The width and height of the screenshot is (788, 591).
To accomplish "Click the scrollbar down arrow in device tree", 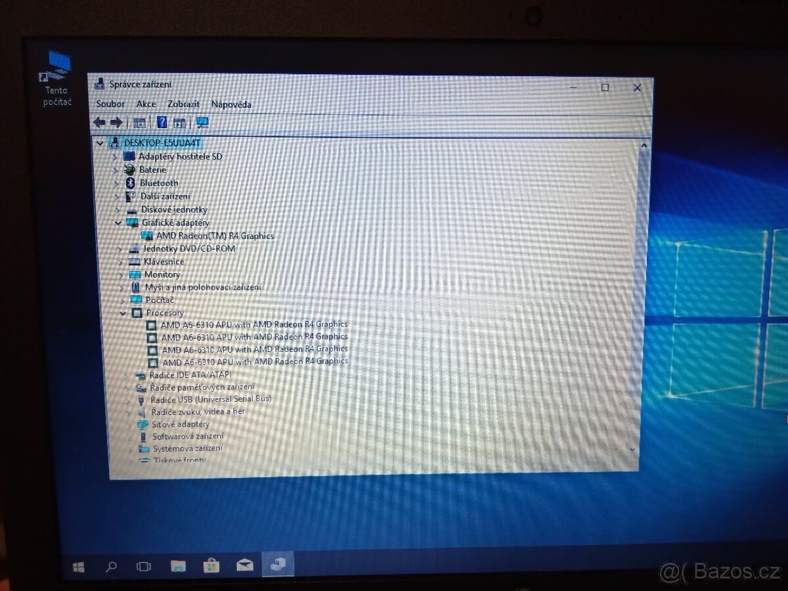I will [x=632, y=449].
